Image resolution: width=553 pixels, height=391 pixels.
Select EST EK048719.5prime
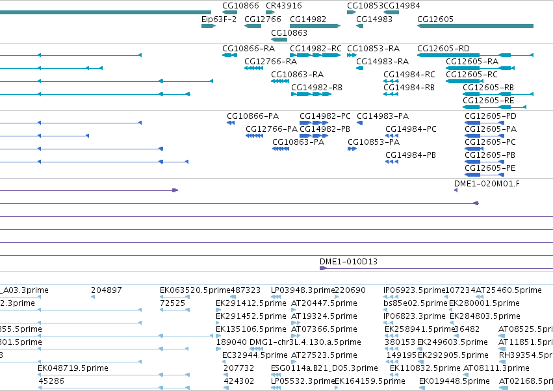point(73,369)
